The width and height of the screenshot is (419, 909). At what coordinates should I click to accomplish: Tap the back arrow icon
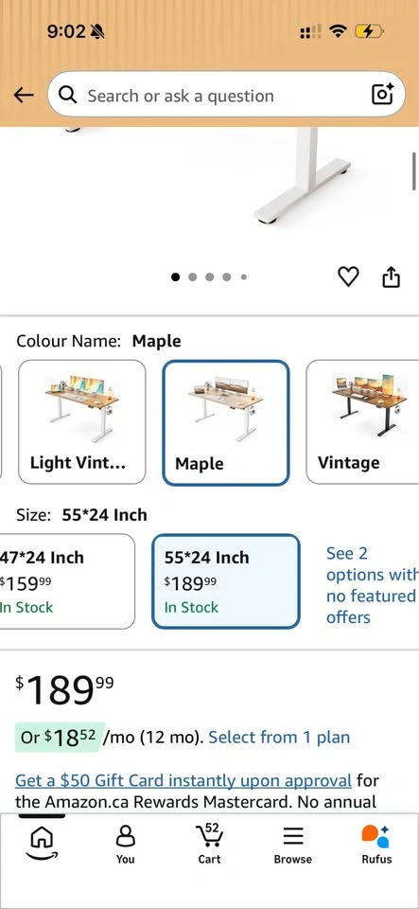point(23,96)
